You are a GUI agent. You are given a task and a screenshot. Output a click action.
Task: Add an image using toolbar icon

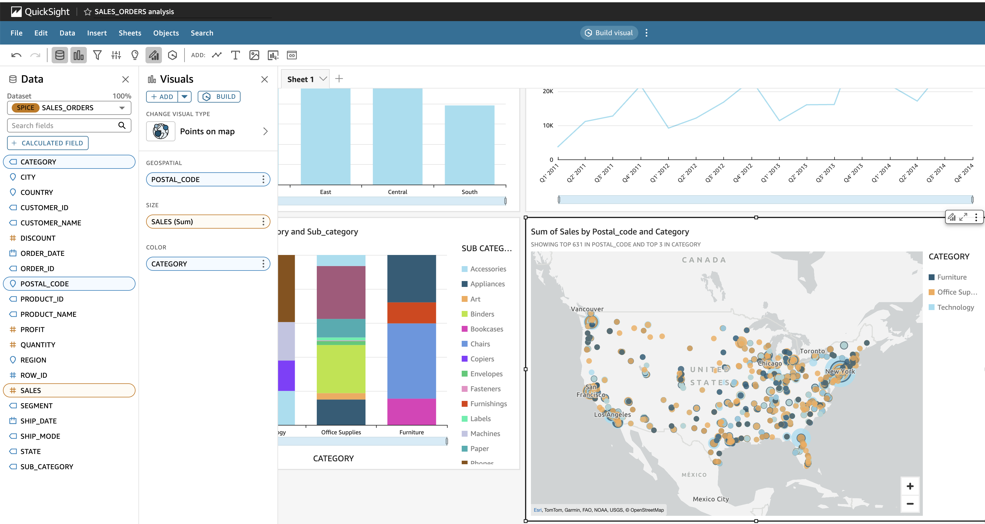(x=254, y=55)
